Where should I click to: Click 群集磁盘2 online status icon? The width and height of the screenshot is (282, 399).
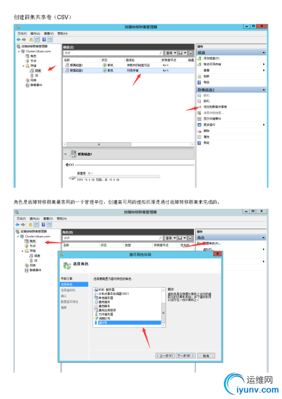(104, 71)
